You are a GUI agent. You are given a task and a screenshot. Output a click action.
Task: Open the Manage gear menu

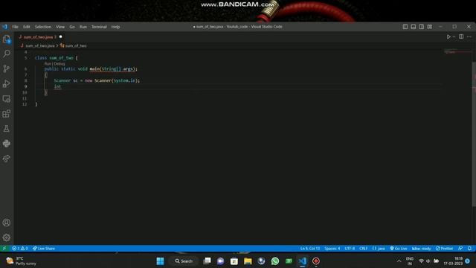click(7, 237)
